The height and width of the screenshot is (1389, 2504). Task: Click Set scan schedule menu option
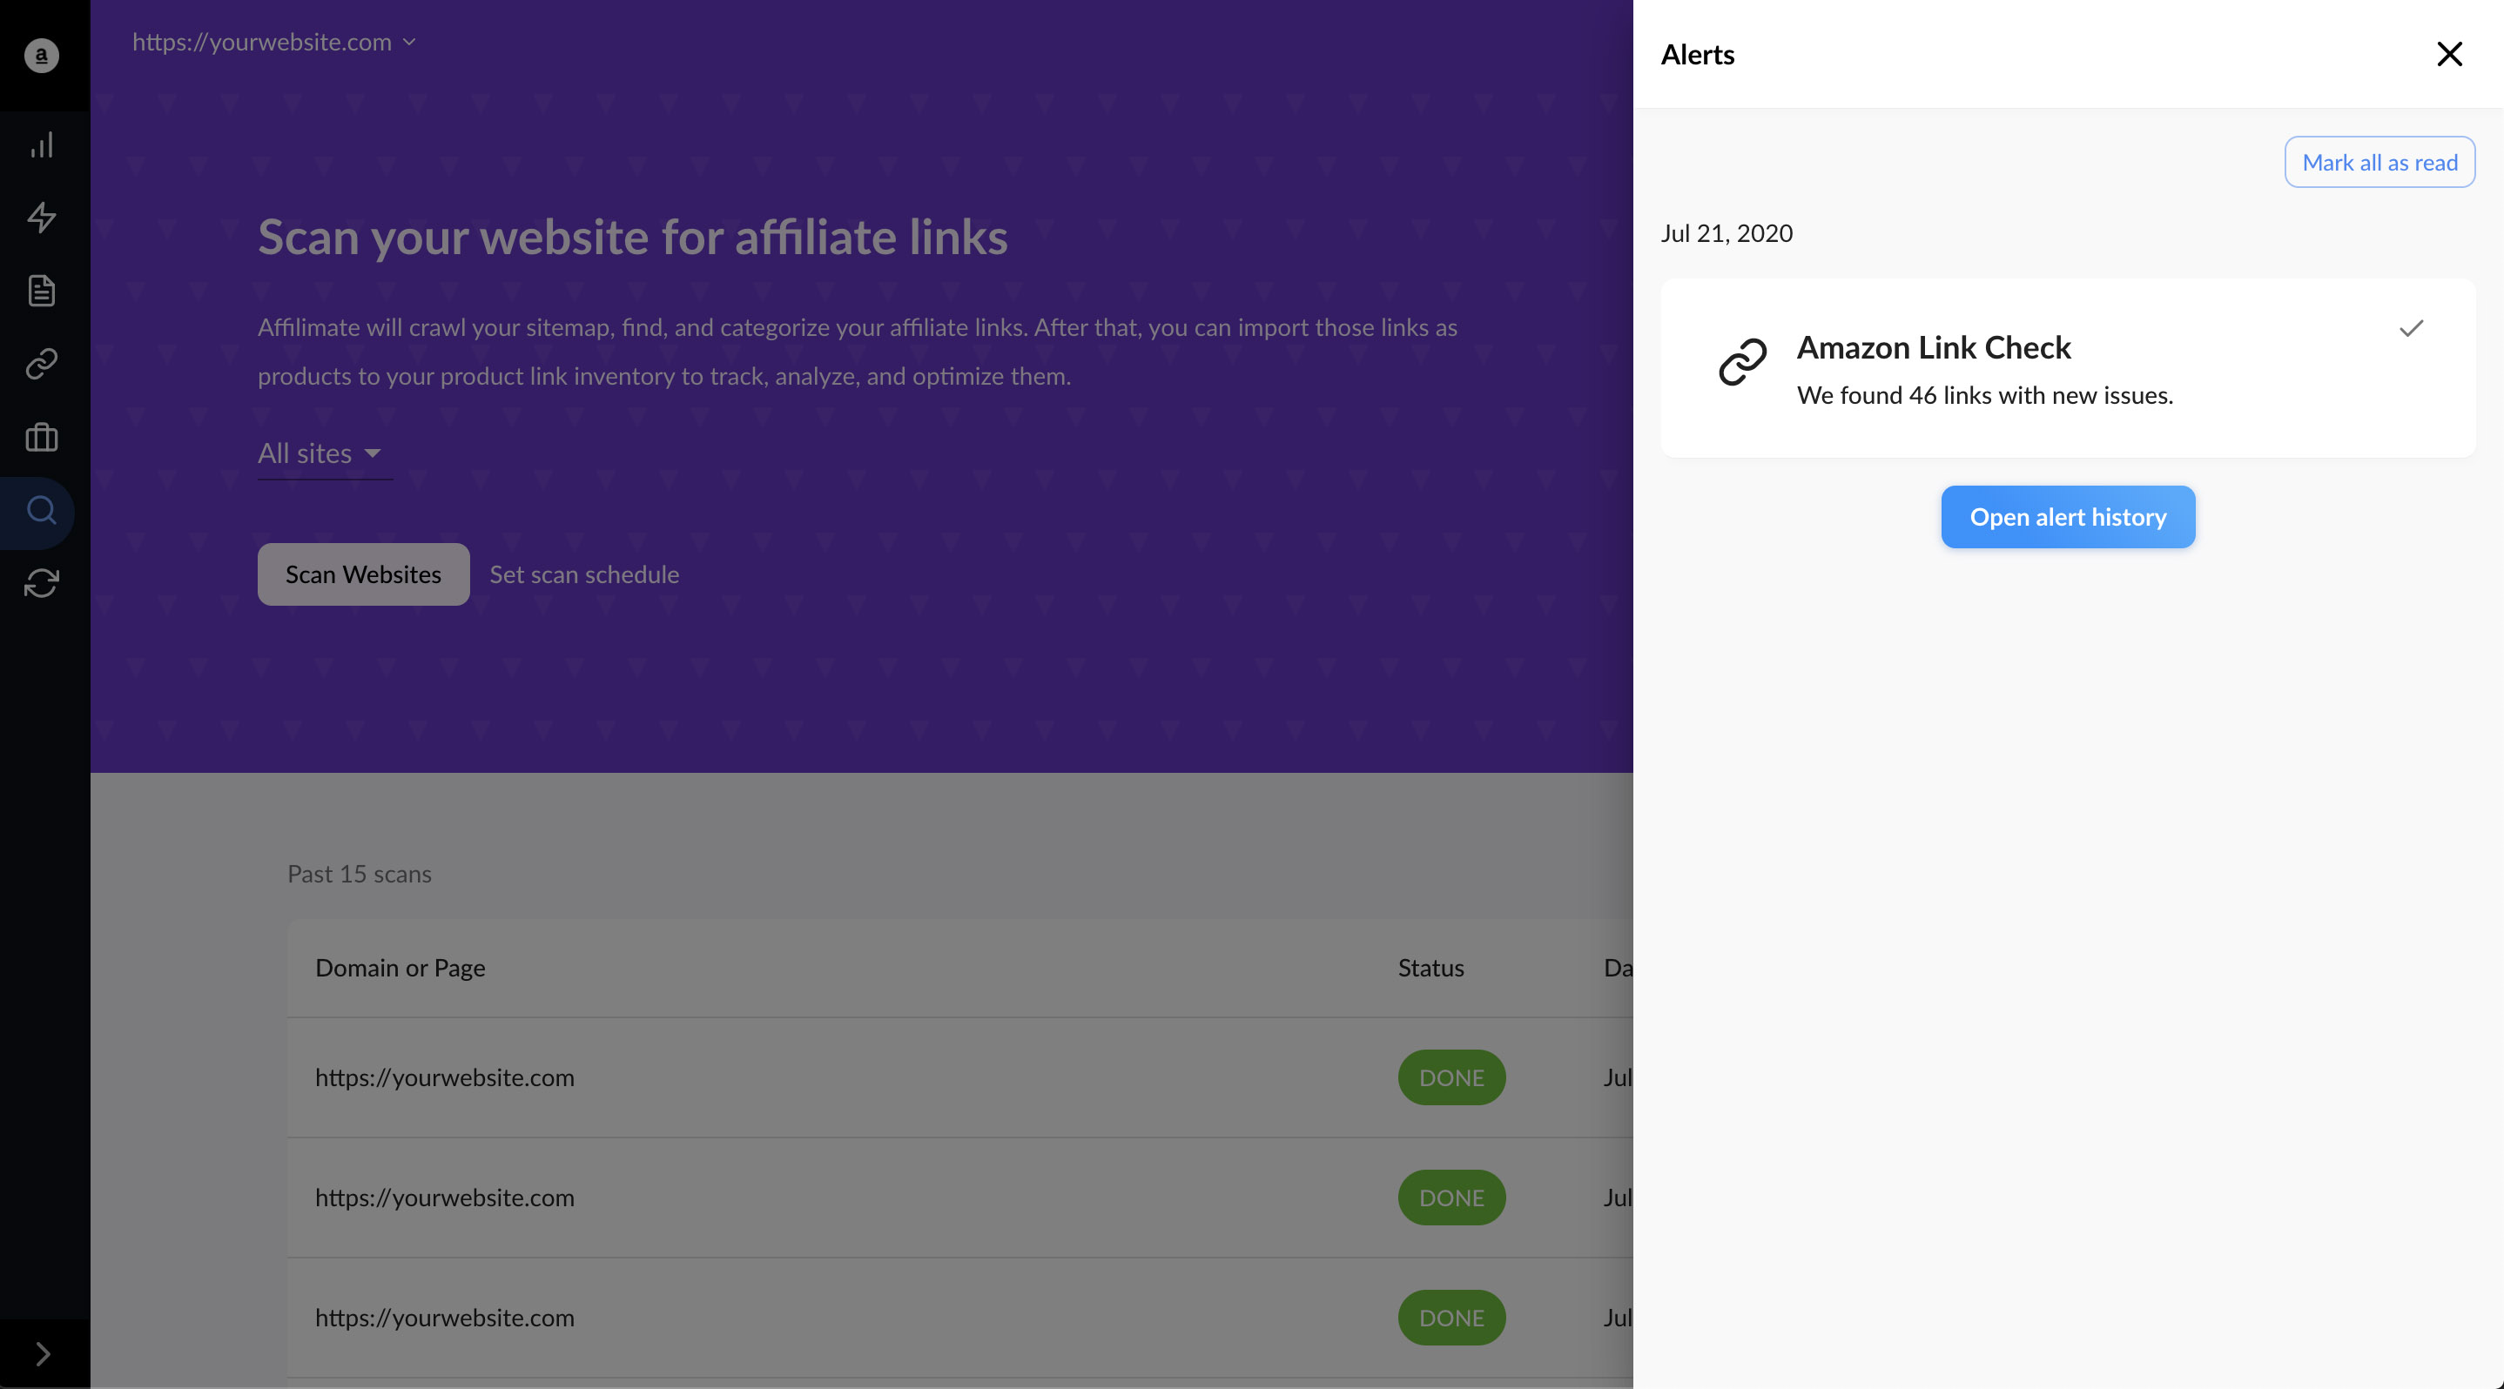coord(585,573)
